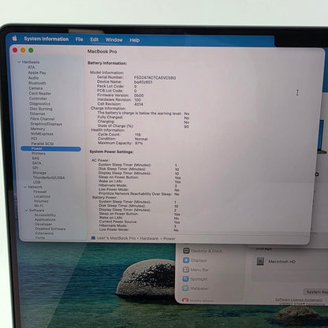Select Storage in the sidebar

(x=39, y=173)
